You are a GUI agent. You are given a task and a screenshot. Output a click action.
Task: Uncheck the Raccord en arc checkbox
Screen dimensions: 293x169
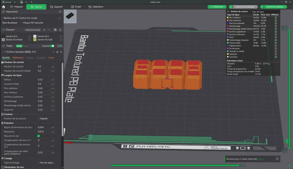point(38,136)
